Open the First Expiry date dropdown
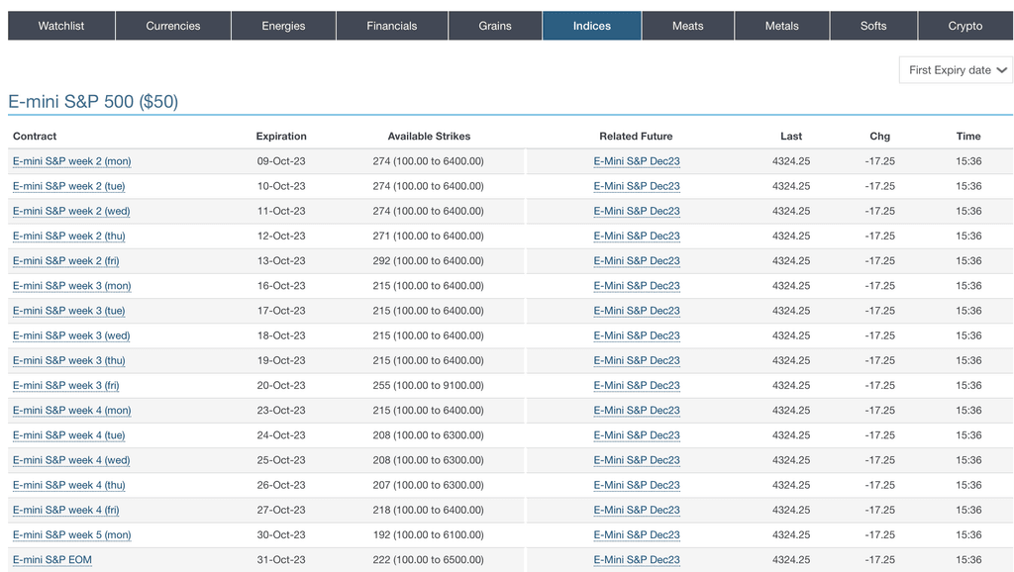Image resolution: width=1014 pixels, height=572 pixels. point(956,70)
